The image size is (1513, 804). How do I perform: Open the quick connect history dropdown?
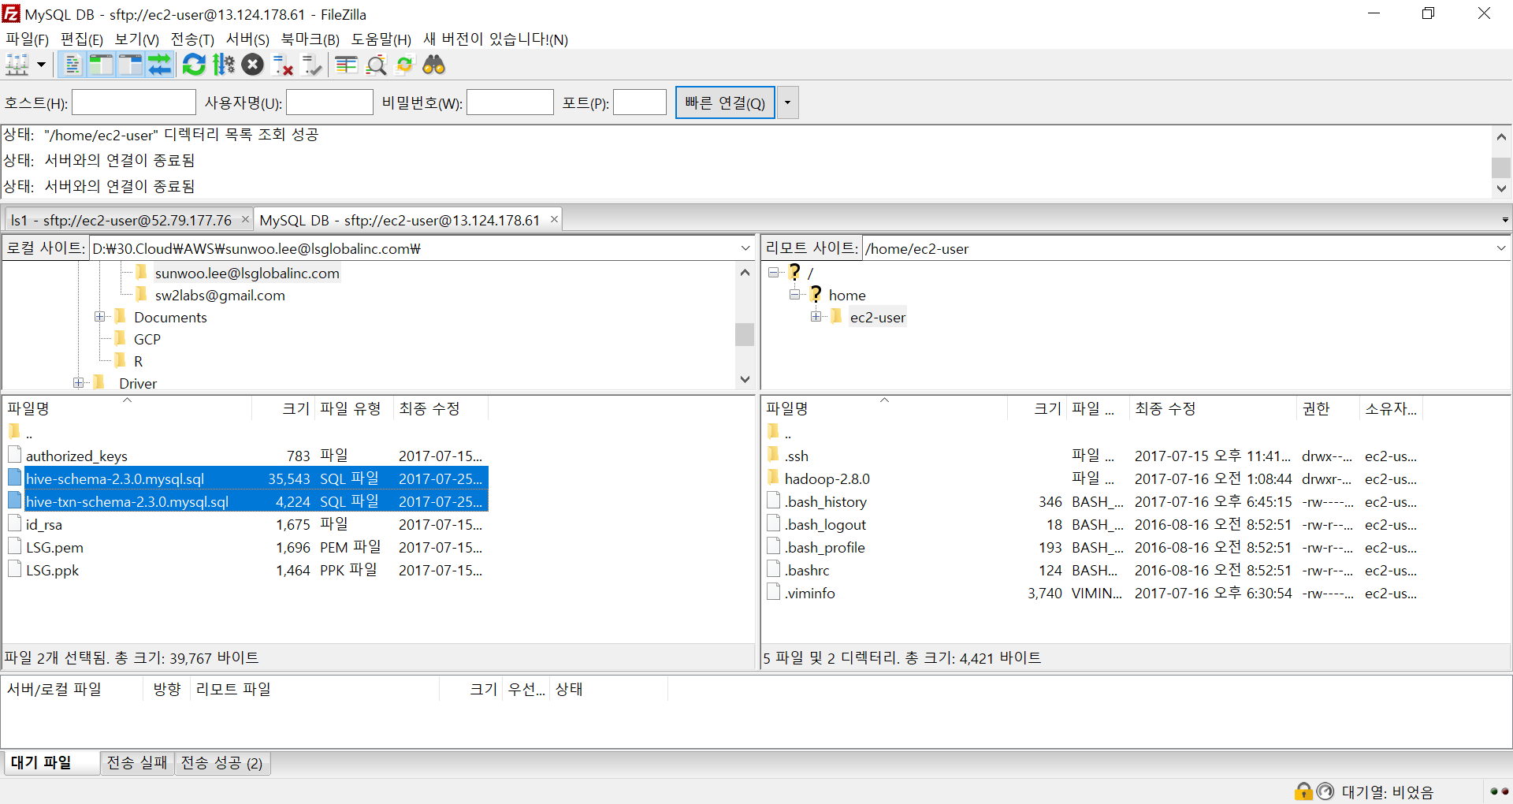click(x=787, y=102)
